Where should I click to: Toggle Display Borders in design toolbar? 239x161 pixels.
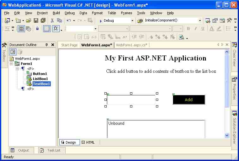tap(21, 29)
